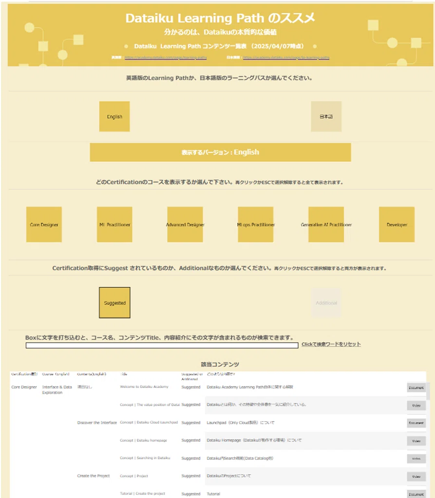Open Document for Dataiku Cloud Launchpad row

(x=416, y=423)
